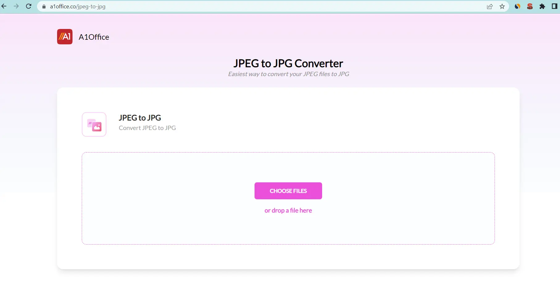Click the 'JPEG to JPG Converter' heading
The width and height of the screenshot is (560, 296).
tap(288, 63)
